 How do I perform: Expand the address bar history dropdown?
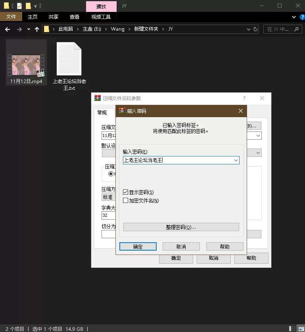248,29
